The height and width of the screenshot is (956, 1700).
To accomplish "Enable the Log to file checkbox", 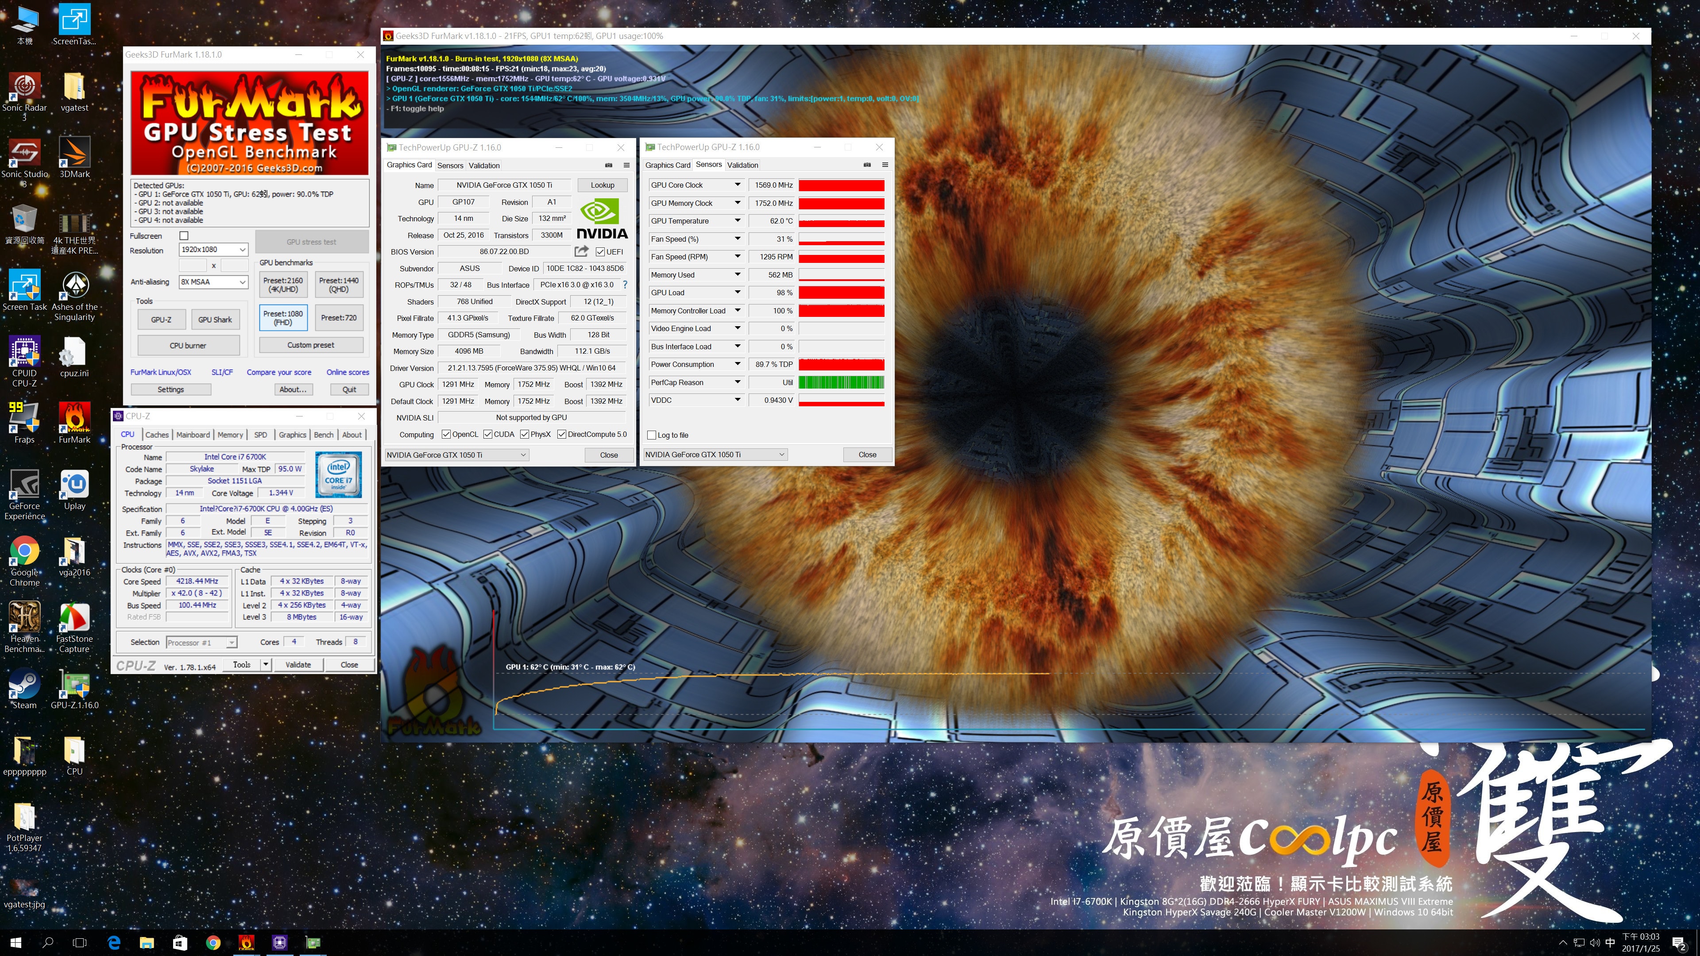I will click(x=652, y=435).
